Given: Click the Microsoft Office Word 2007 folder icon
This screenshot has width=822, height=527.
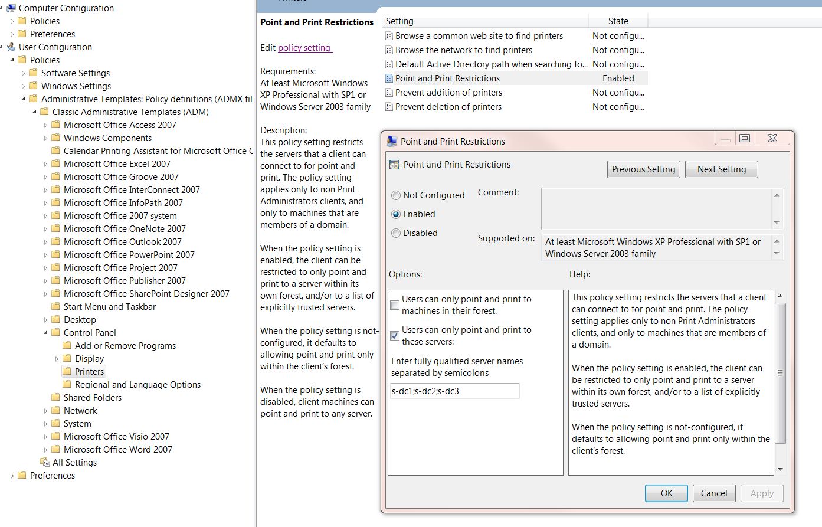Looking at the screenshot, I should tap(56, 450).
